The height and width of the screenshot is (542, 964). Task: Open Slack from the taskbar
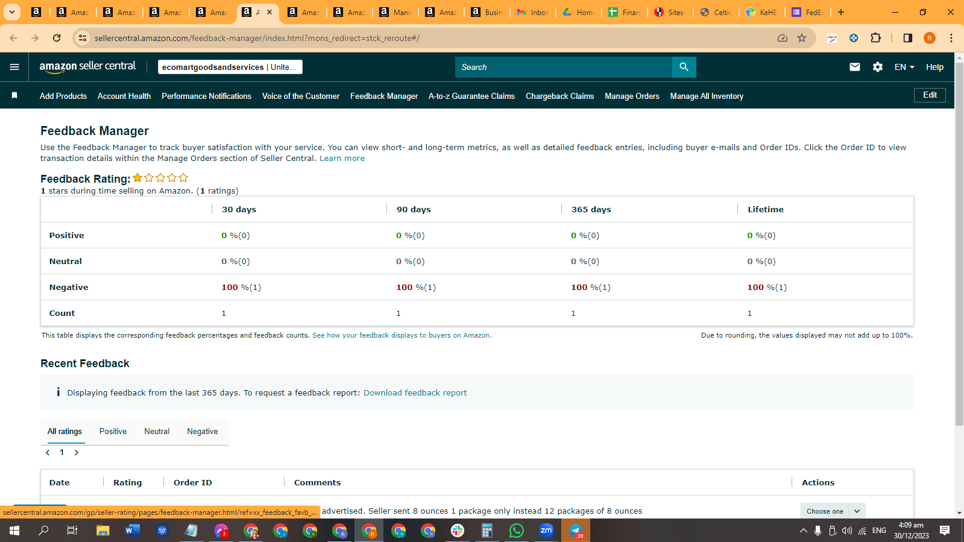point(458,531)
